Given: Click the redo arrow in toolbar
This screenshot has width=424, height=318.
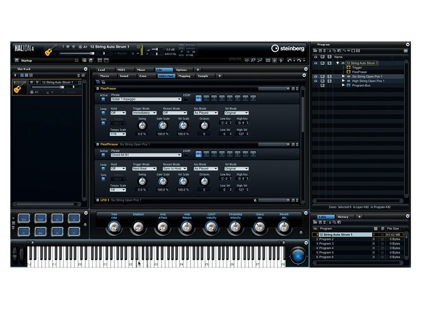Looking at the screenshot, I should [x=299, y=60].
